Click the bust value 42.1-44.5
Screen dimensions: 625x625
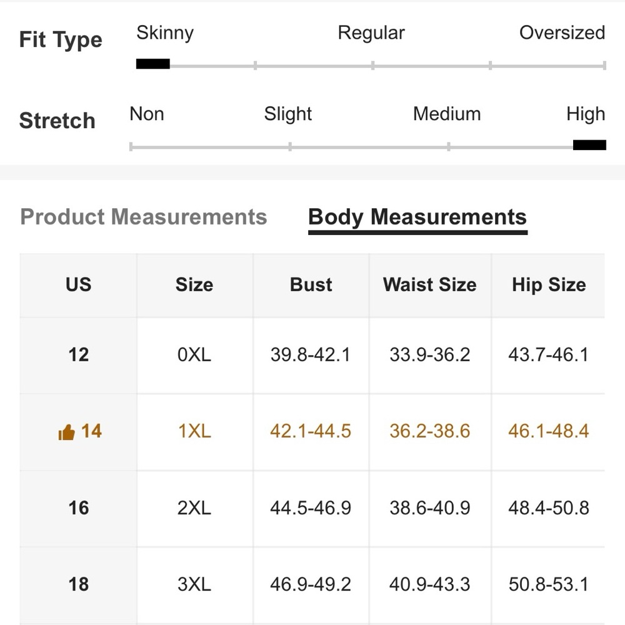[x=311, y=431]
